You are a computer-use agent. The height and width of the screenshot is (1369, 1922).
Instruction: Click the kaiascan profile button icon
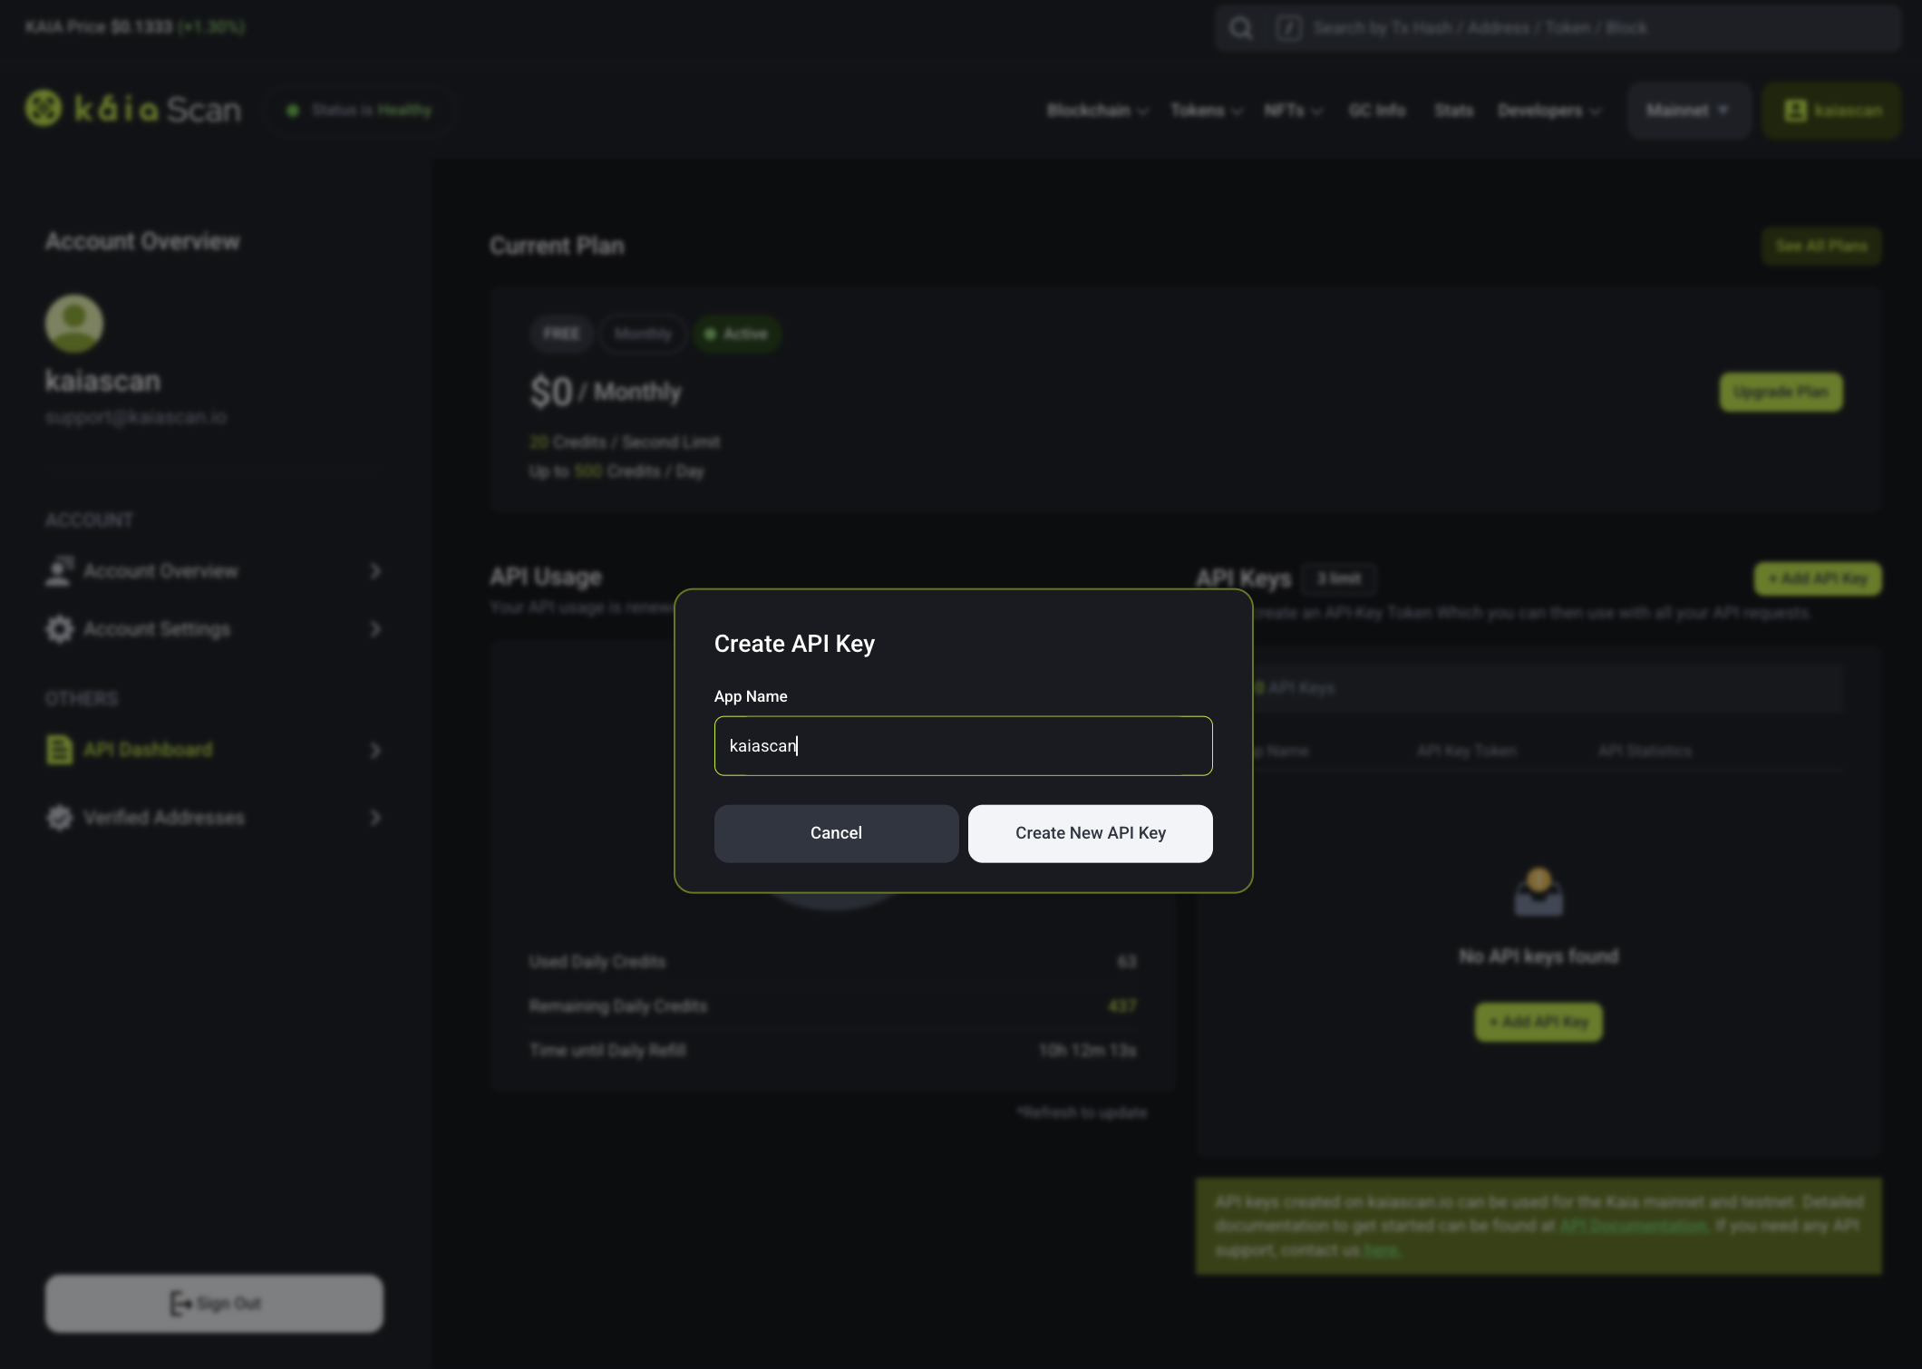click(x=1795, y=111)
